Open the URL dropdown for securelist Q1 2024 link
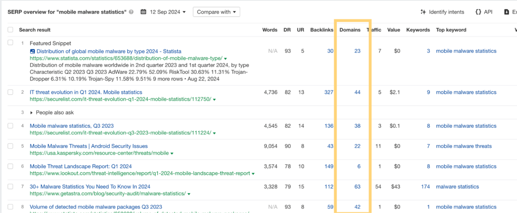Screen dimensions: 517x213 click(x=214, y=99)
